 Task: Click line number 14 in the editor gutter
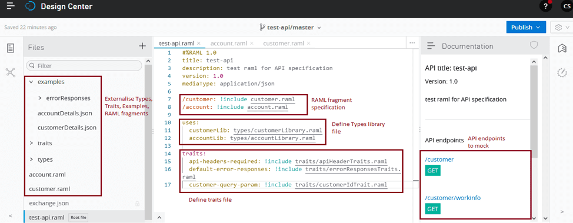tap(168, 154)
